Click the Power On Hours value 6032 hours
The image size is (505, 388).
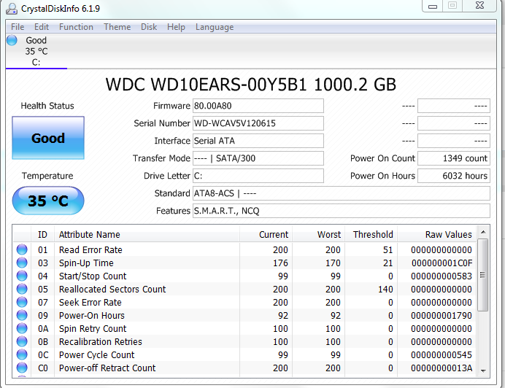454,176
